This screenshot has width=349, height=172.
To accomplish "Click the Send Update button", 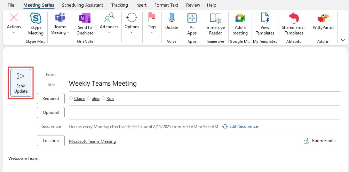I will (21, 83).
